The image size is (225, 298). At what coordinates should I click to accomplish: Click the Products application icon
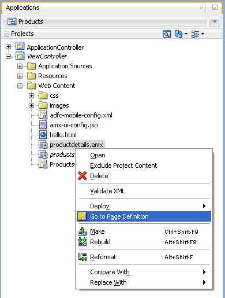12,21
